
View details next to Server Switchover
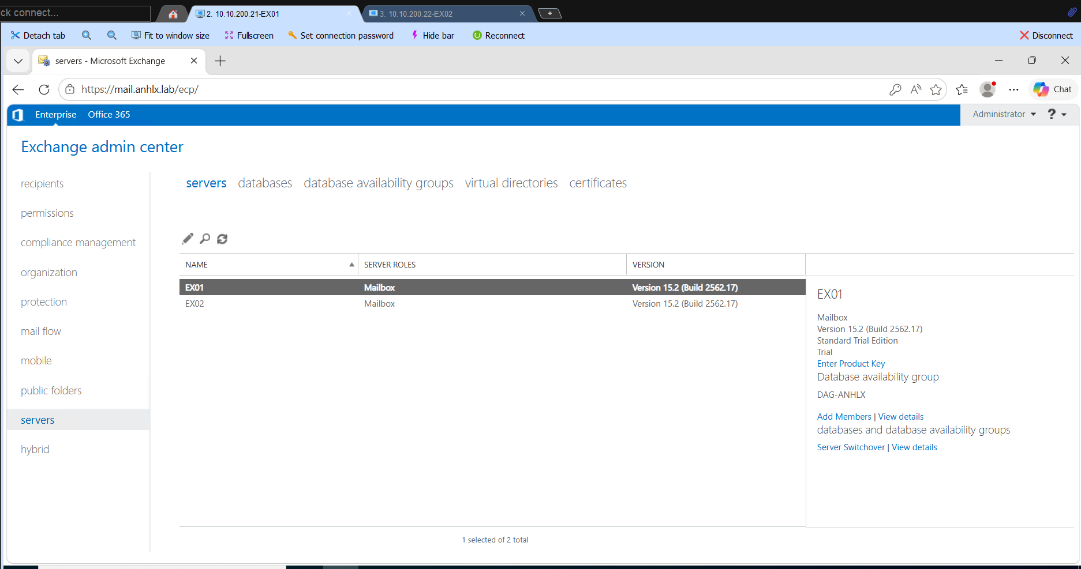coord(914,447)
